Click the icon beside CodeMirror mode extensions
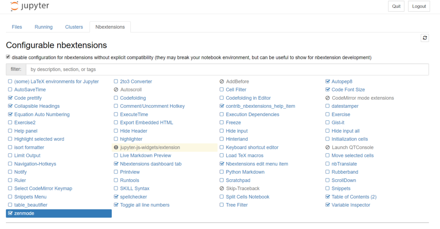Screen dimensions: 440x229 pyautogui.click(x=328, y=98)
